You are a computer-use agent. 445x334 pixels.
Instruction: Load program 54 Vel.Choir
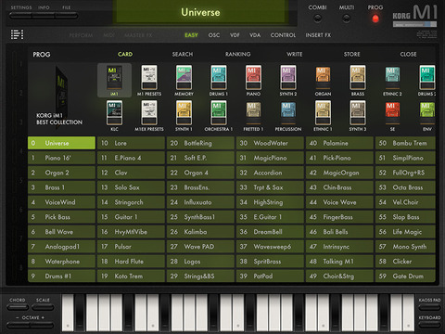[405, 202]
